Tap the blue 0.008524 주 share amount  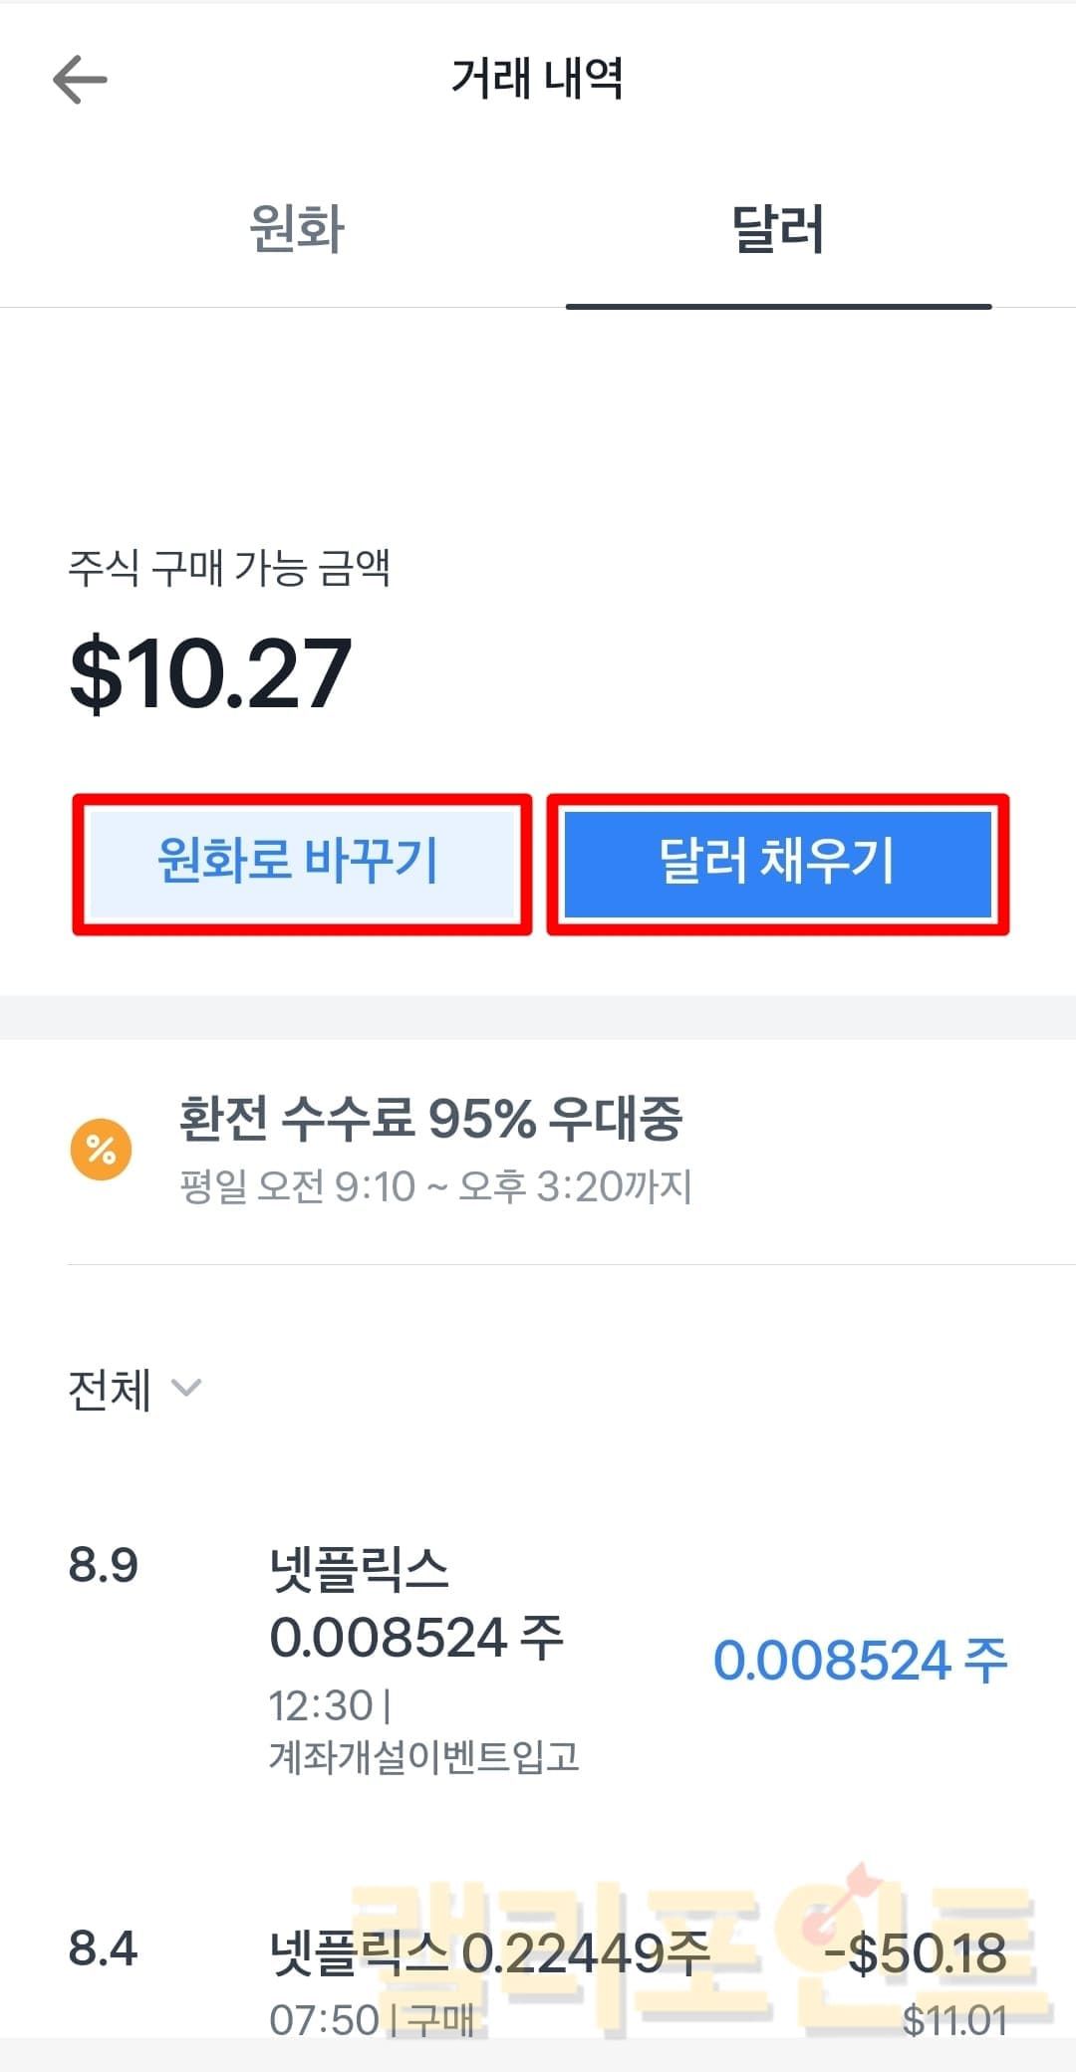coord(860,1661)
